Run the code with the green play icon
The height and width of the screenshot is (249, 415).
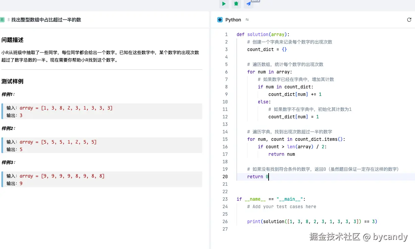point(224,4)
